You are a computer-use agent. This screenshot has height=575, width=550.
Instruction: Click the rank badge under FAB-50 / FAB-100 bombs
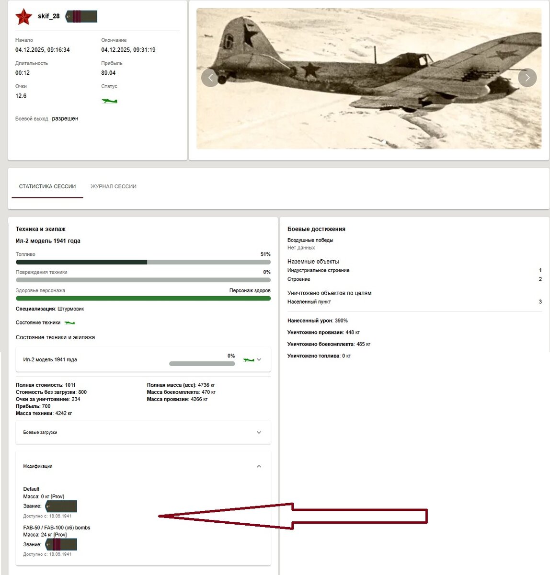pos(61,544)
